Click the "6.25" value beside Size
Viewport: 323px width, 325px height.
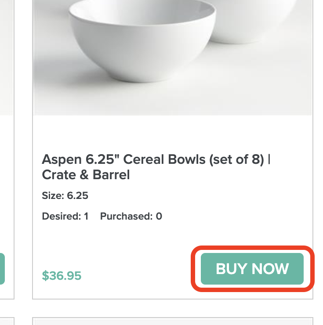click(x=77, y=195)
